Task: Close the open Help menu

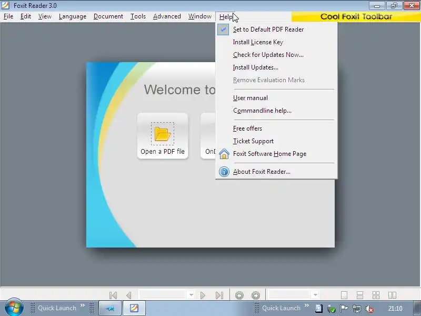Action: pyautogui.click(x=226, y=17)
